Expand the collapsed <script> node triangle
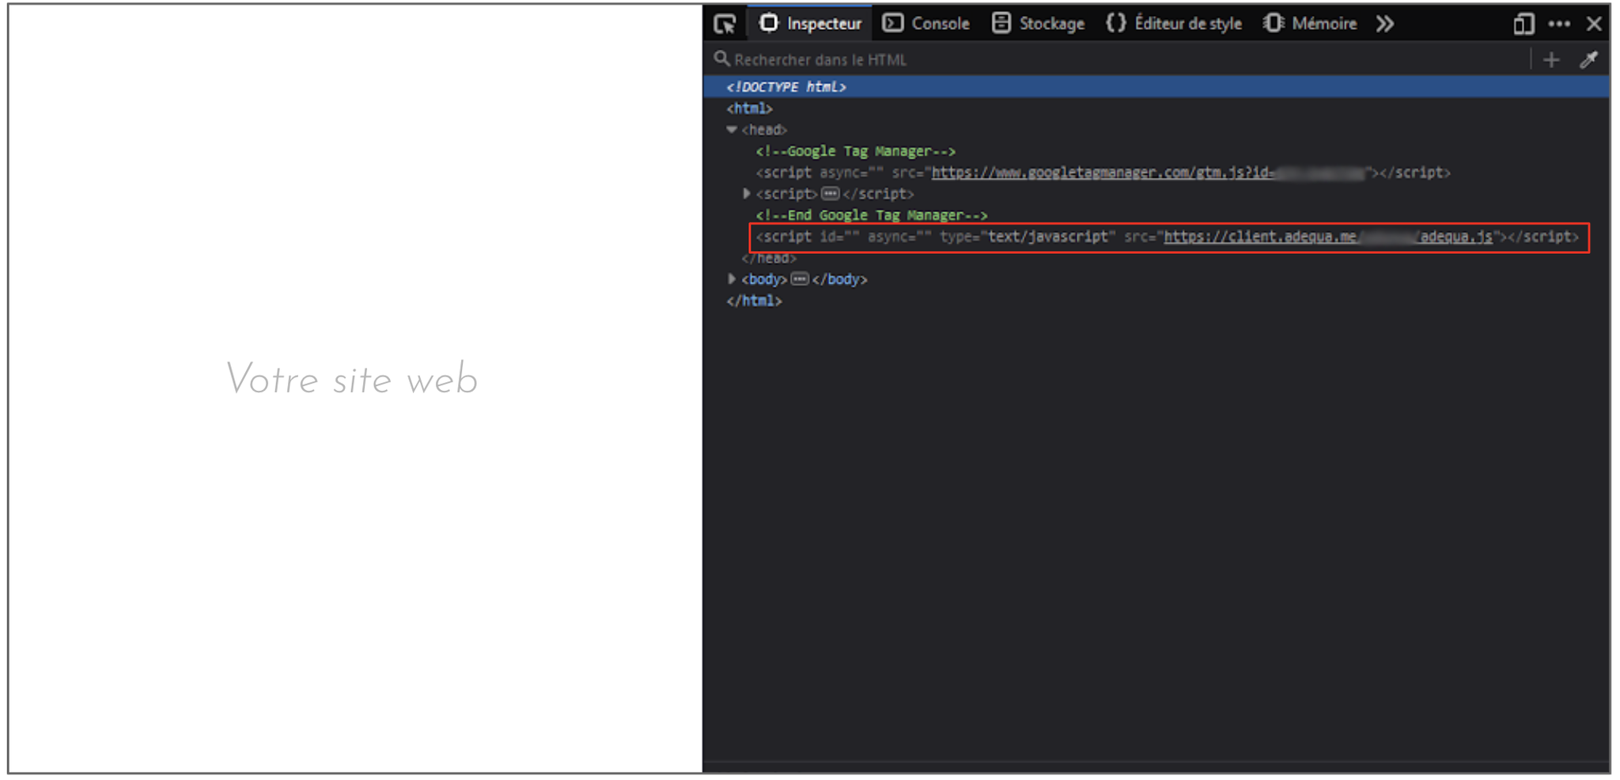1620x780 pixels. point(746,194)
